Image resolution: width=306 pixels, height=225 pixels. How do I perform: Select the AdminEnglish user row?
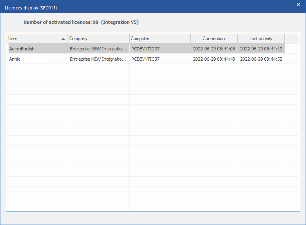[x=22, y=49]
